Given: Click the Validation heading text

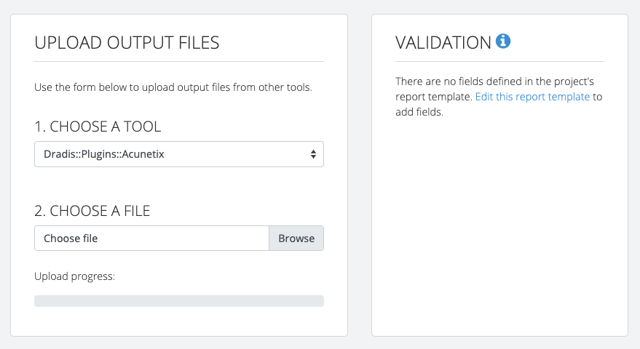Looking at the screenshot, I should (443, 43).
